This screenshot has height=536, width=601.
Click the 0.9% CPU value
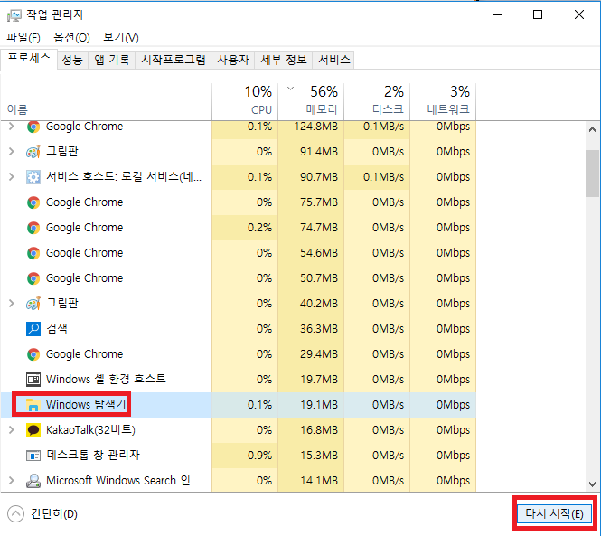pos(259,456)
